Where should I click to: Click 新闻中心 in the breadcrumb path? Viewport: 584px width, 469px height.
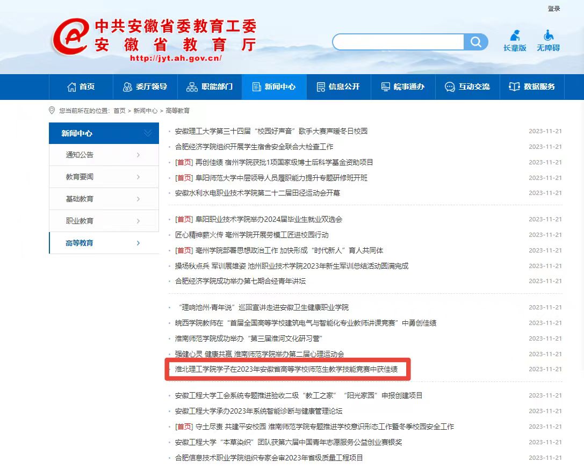pyautogui.click(x=145, y=111)
